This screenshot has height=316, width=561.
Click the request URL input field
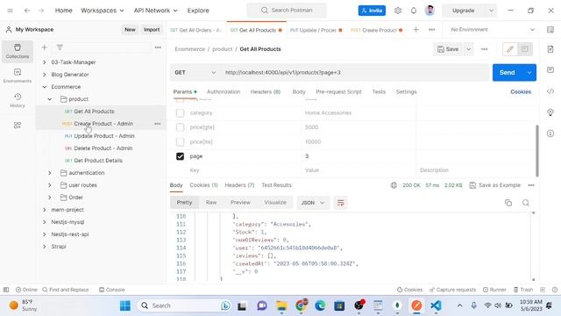point(354,72)
